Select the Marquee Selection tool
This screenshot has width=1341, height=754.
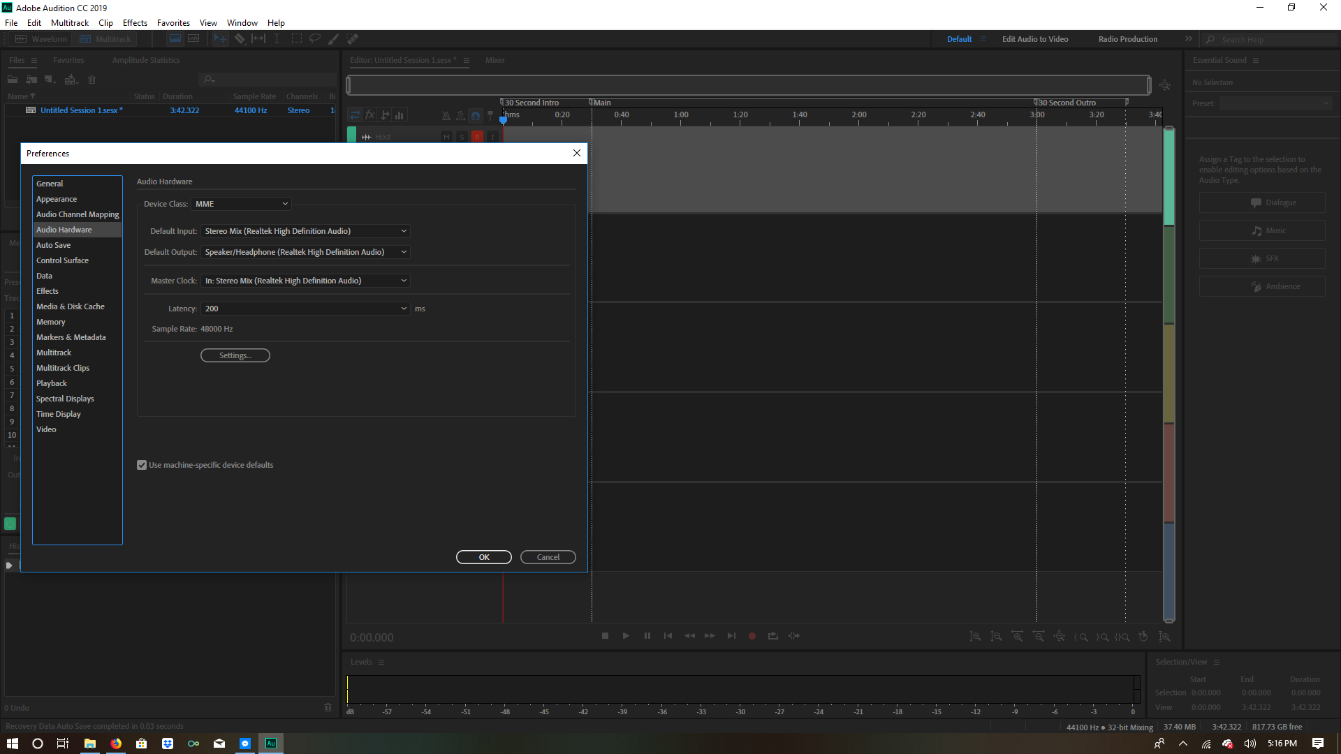(296, 39)
